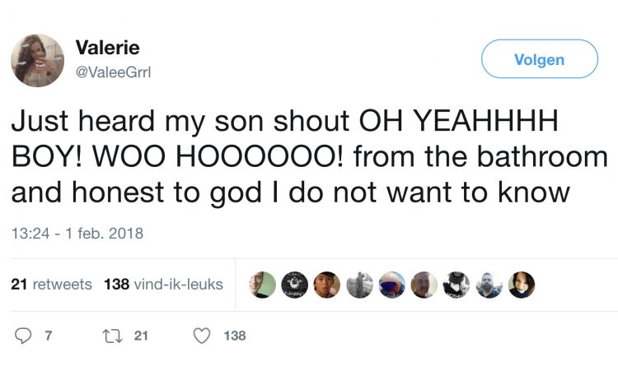This screenshot has height=366, width=618.
Task: Like the tweet with the heart icon
Action: 200,336
